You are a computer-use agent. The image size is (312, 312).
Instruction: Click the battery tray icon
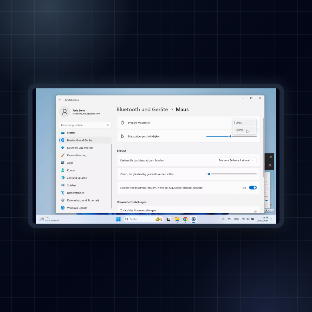coord(253,219)
